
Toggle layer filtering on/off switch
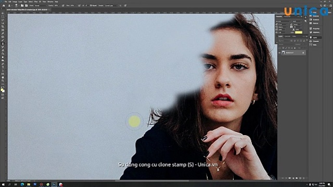tap(307, 40)
